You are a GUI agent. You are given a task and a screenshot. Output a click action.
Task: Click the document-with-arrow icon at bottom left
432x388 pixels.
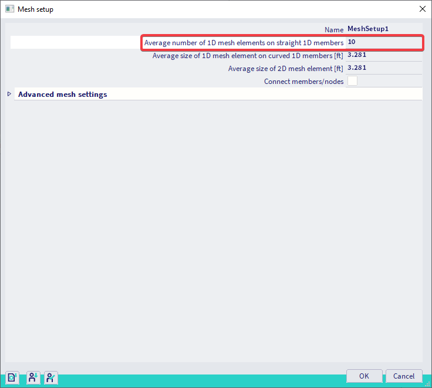pyautogui.click(x=13, y=377)
